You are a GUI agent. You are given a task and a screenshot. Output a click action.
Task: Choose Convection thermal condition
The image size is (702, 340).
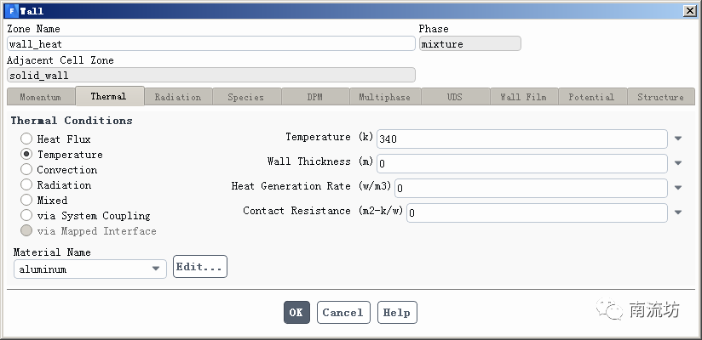pos(27,170)
